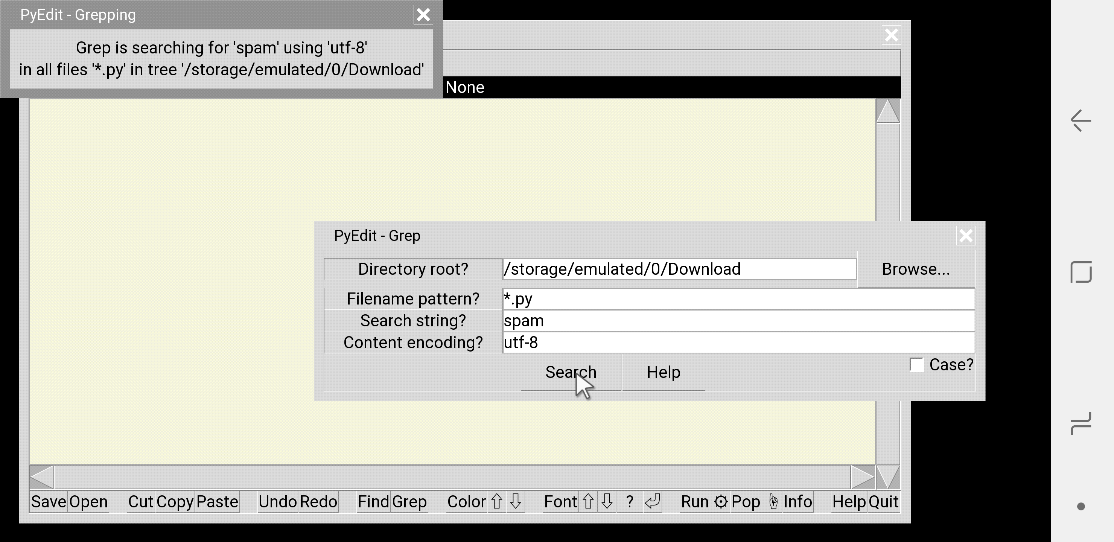
Task: Increase font size with up arrow
Action: 588,502
